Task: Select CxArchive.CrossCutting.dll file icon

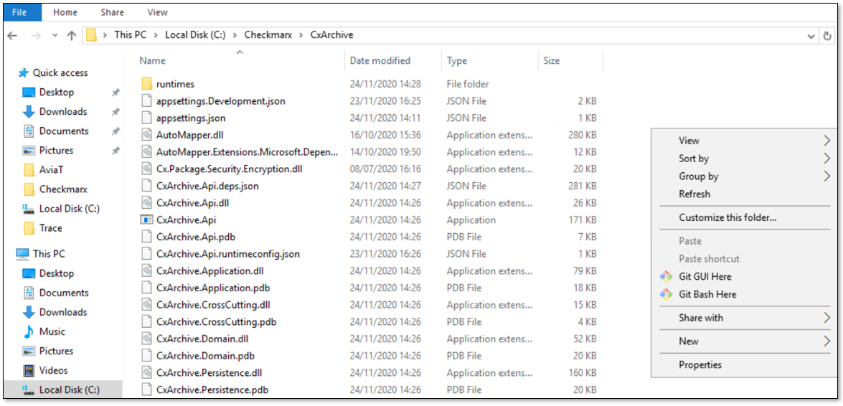Action: click(147, 305)
